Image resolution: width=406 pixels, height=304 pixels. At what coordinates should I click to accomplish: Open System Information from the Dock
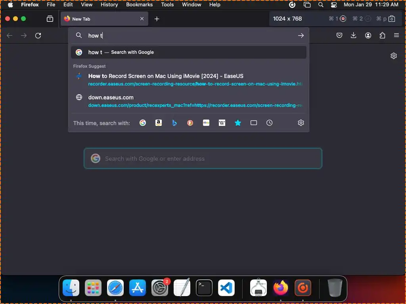tap(259, 288)
